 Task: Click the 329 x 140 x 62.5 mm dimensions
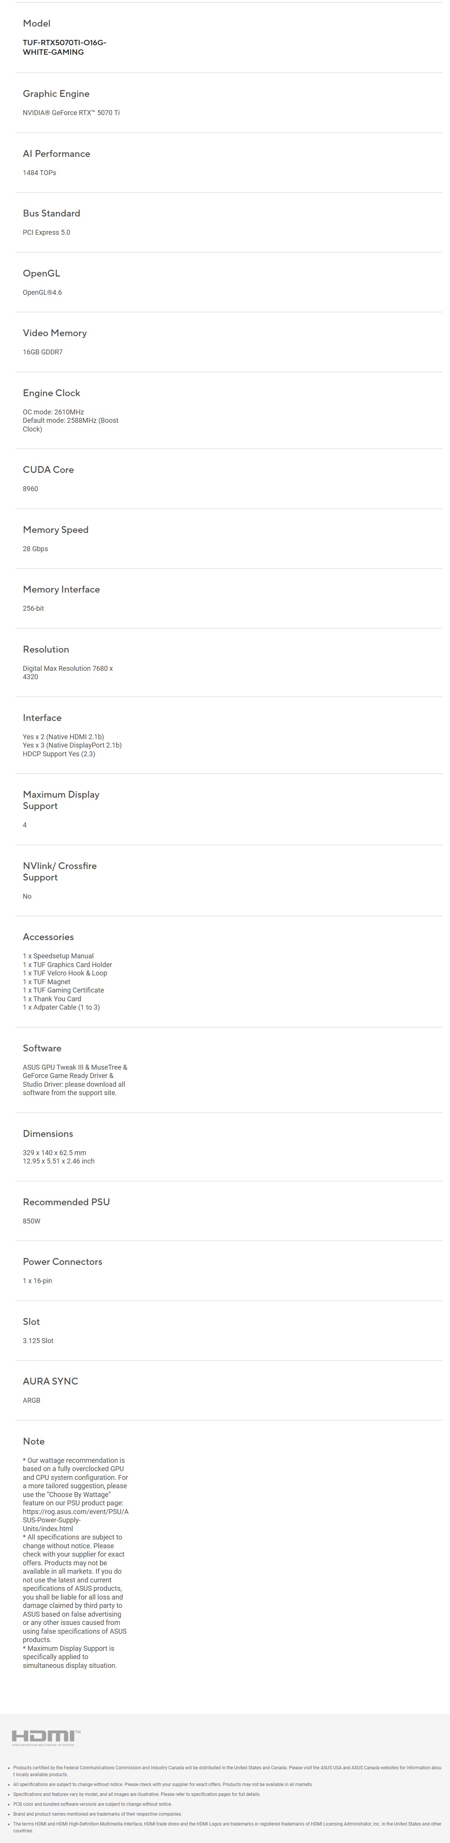click(54, 1152)
